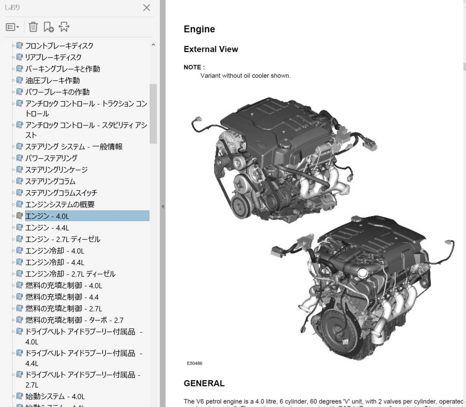Click bookmark ribbon icon beside 燃料の充填と制御 - 2.7L
The width and height of the screenshot is (466, 407).
tap(19, 309)
